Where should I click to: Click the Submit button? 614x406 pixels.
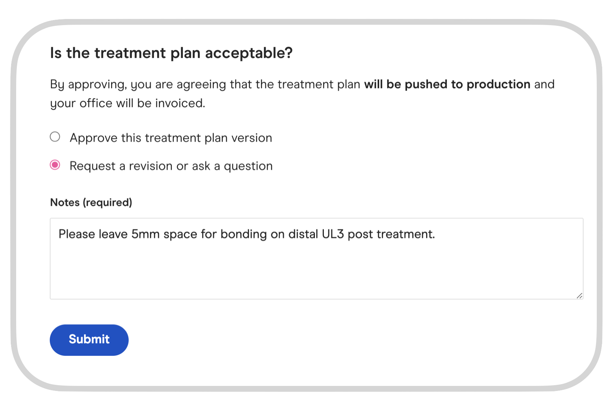tap(89, 340)
